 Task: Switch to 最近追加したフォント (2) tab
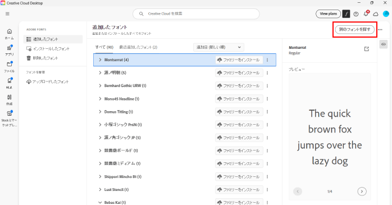138,47
